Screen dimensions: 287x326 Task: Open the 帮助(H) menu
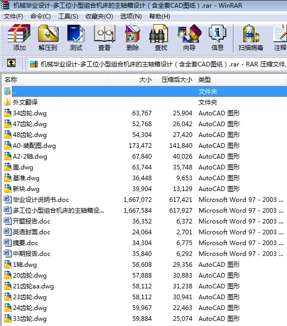(159, 16)
